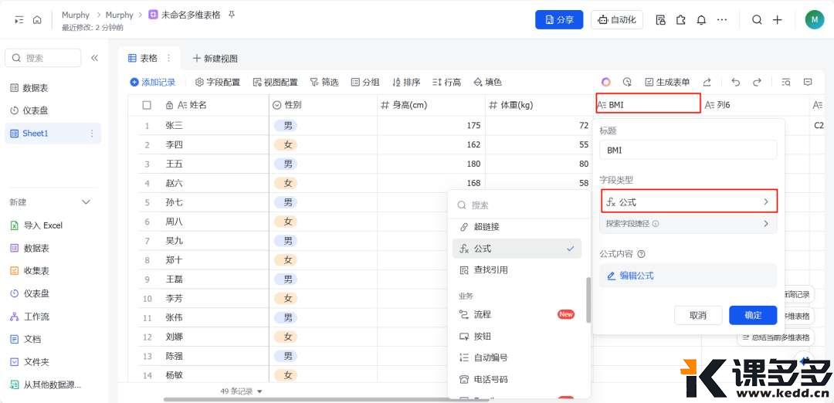Click the colorful AI ring icon
Screen dimensions: 834x403
pos(606,82)
